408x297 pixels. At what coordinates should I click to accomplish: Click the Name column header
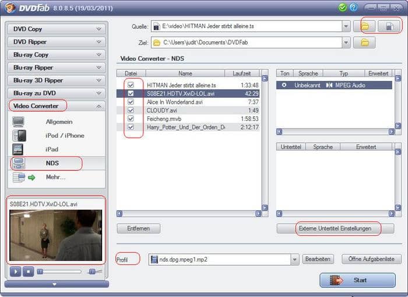click(185, 73)
